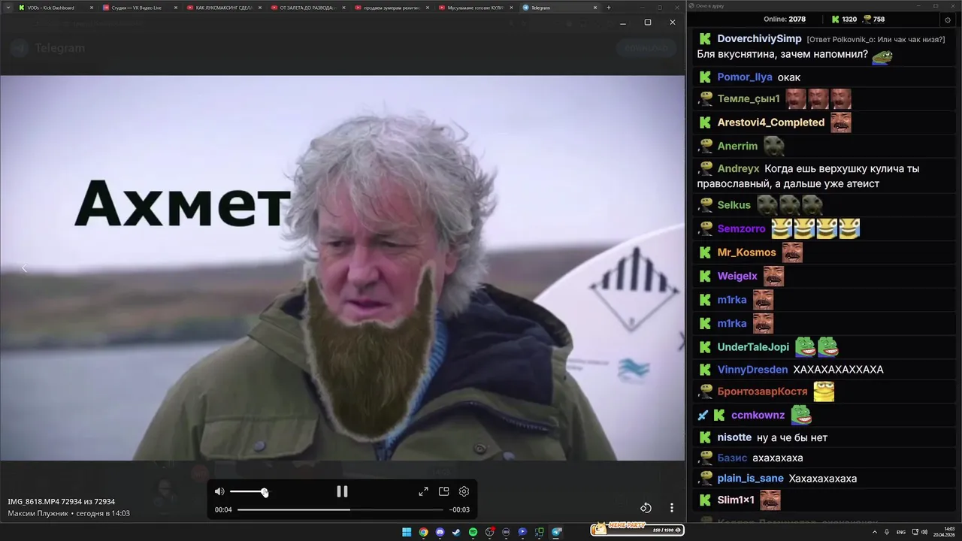Screen dimensions: 962x541
Task: Click username nisotte in chat
Action: tap(734, 437)
